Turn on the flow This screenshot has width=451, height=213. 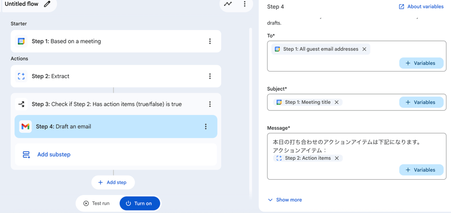(139, 203)
